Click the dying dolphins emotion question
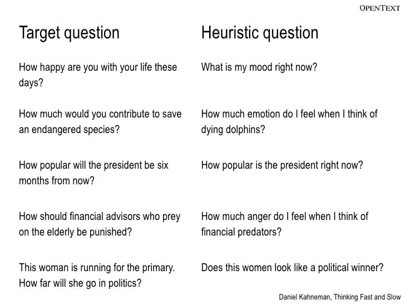Image resolution: width=405 pixels, height=304 pixels. 289,121
